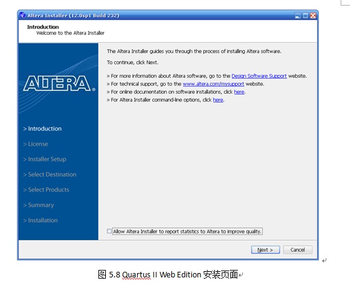
Task: Open online installation documentation 'here' link
Action: 239,92
